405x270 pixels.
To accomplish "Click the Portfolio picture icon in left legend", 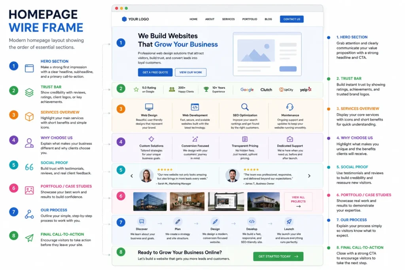I will tap(29, 190).
